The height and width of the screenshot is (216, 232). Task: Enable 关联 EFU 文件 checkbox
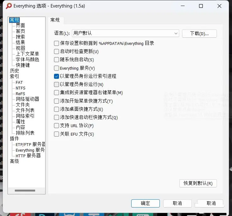click(57, 134)
